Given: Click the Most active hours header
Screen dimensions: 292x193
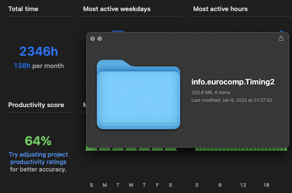Looking at the screenshot, I should tap(220, 9).
